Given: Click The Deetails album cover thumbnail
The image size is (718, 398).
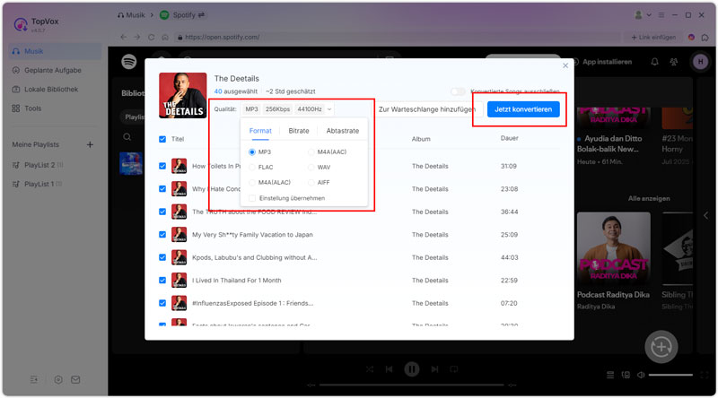Looking at the screenshot, I should click(x=183, y=96).
